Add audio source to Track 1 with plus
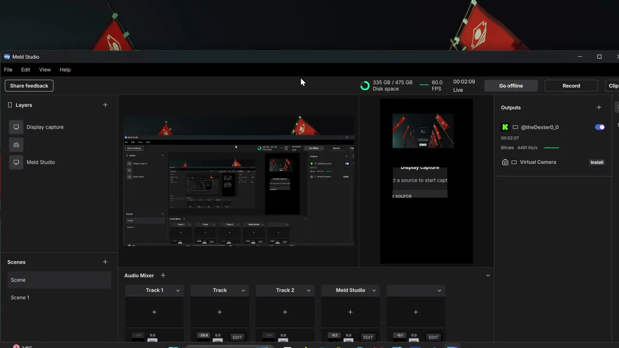Screen dimensions: 619x348 point(154,312)
